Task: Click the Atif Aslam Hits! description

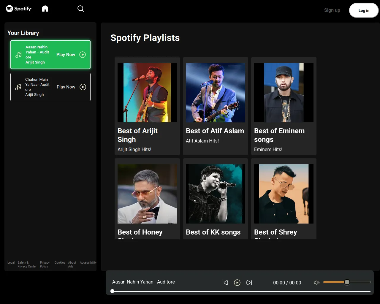Action: (202, 141)
